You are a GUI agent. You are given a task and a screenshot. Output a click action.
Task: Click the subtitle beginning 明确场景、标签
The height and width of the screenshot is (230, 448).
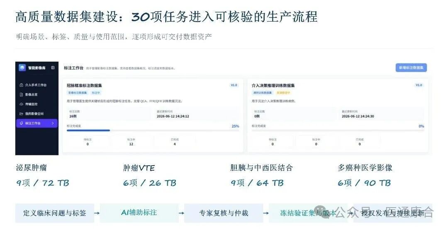[x=114, y=37]
